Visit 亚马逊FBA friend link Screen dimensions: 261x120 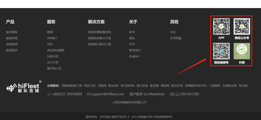pos(127,86)
